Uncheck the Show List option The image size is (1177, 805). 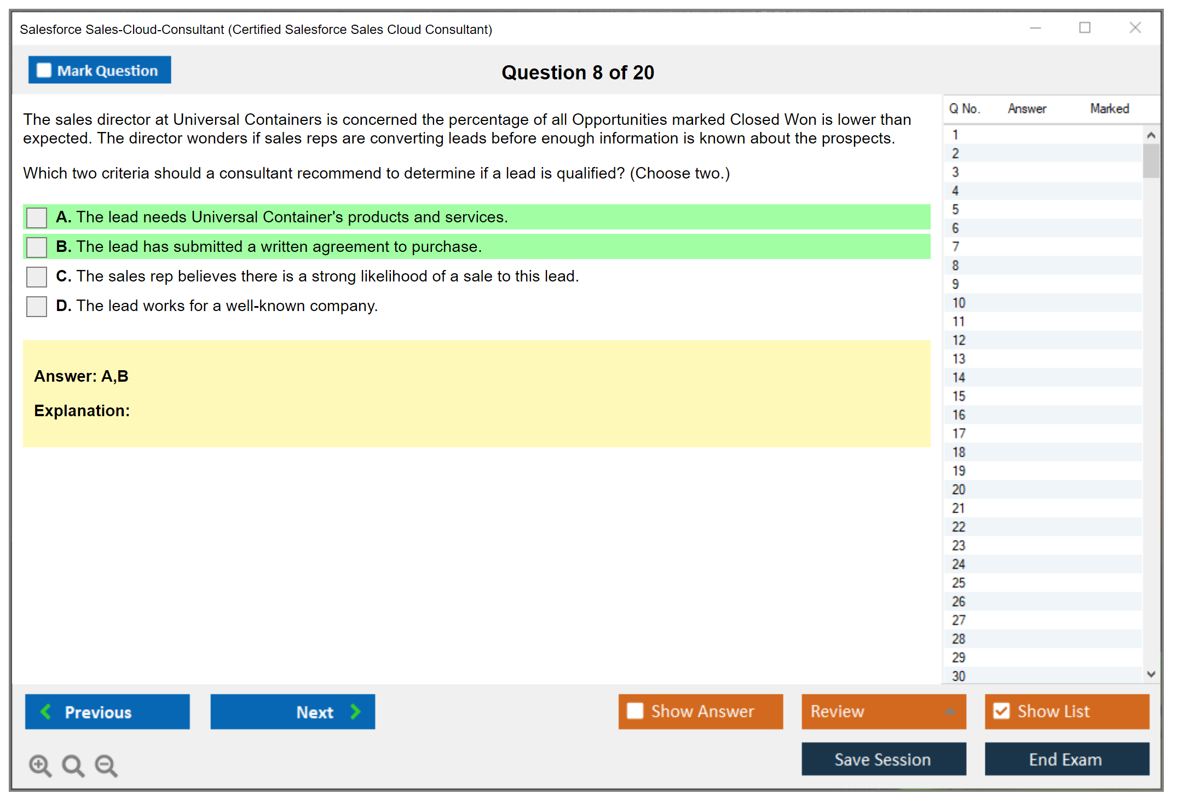click(x=1001, y=711)
